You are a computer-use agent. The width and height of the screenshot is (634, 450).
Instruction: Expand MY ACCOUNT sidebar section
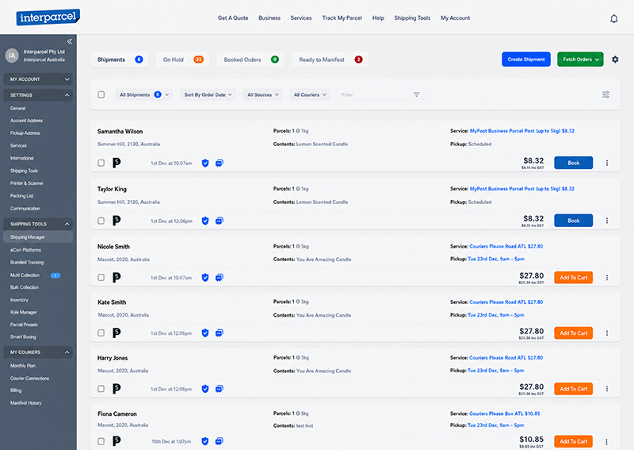point(38,79)
